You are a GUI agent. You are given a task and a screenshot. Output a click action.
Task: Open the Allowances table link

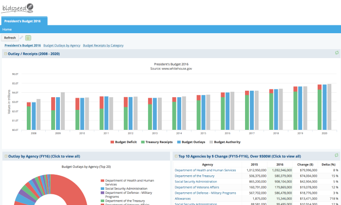click(x=183, y=199)
